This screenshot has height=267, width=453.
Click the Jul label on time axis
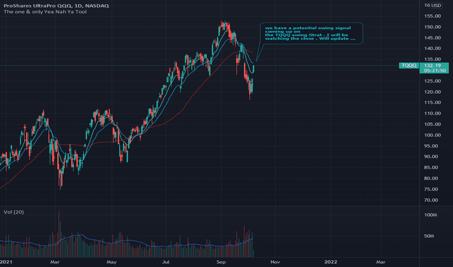point(166,262)
